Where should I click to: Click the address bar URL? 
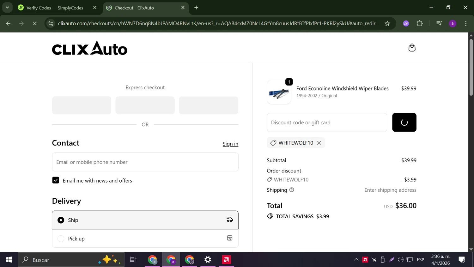pyautogui.click(x=219, y=23)
